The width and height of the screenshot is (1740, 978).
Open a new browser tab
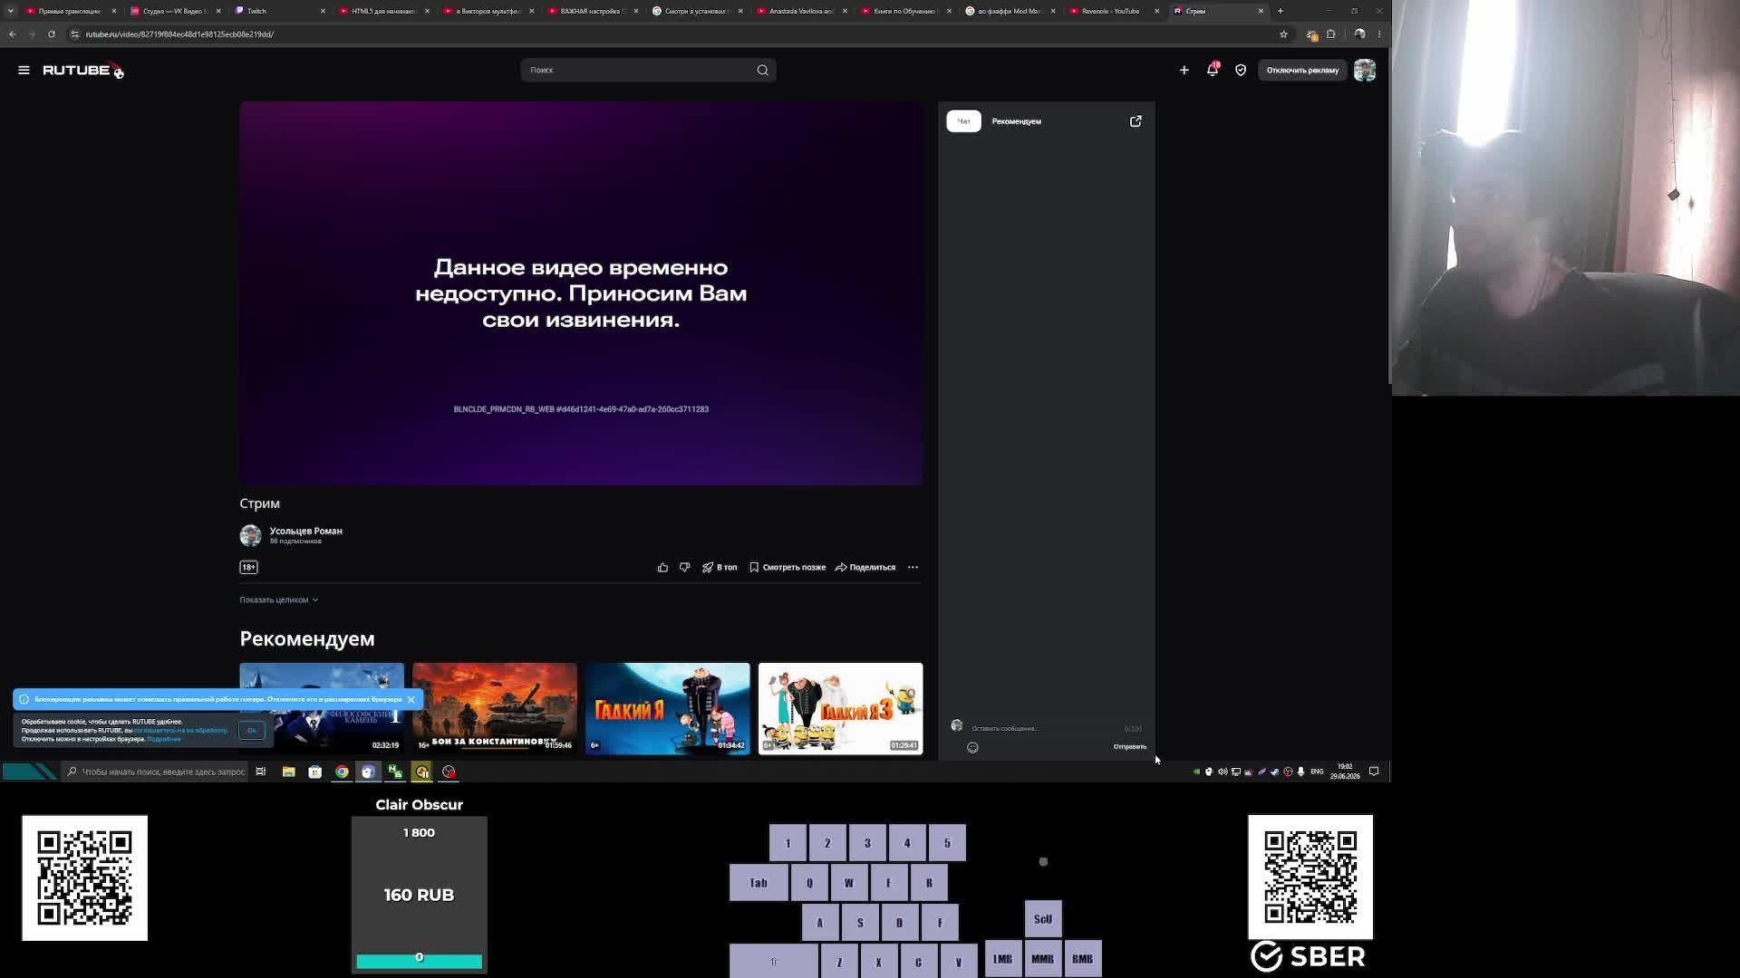[1281, 11]
